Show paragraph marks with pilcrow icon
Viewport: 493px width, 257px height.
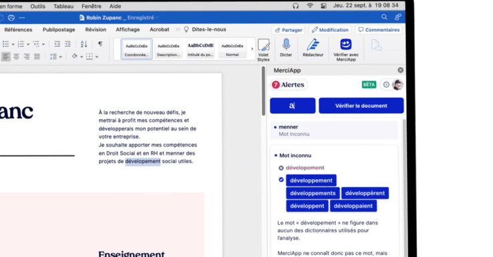click(100, 44)
